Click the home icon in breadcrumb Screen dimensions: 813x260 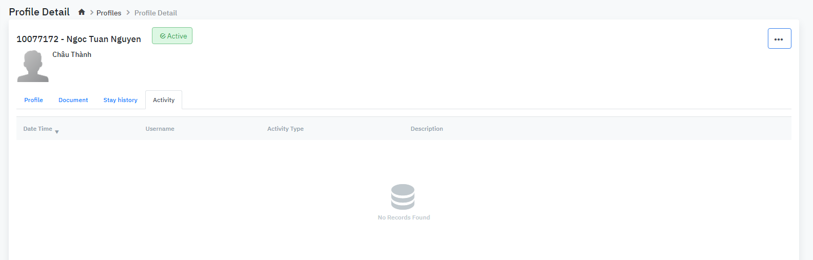(x=82, y=12)
